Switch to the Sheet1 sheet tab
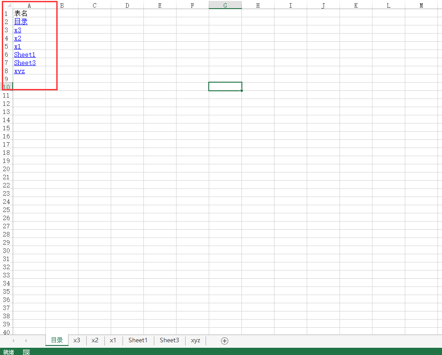 click(x=138, y=340)
